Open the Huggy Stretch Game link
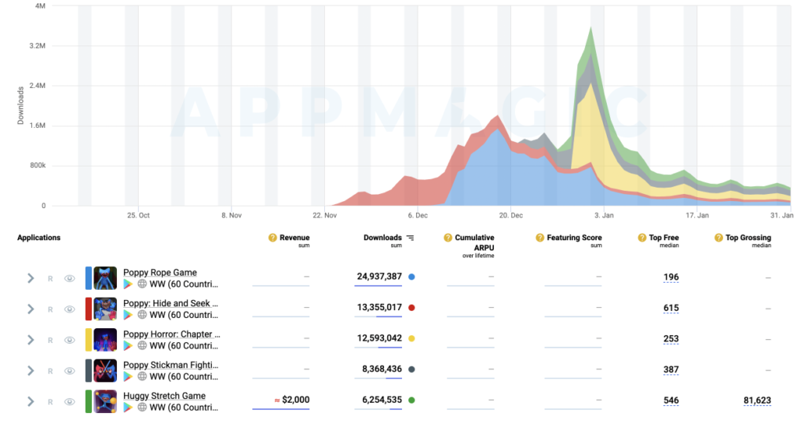 [164, 396]
